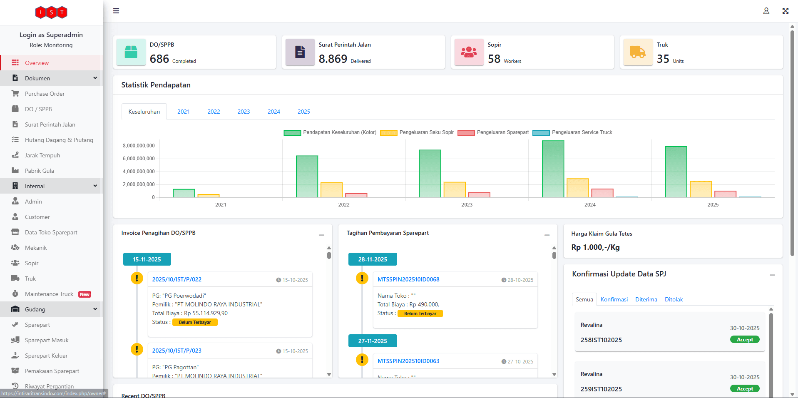Click the 2024 green revenue bar
This screenshot has width=798, height=398.
553,169
